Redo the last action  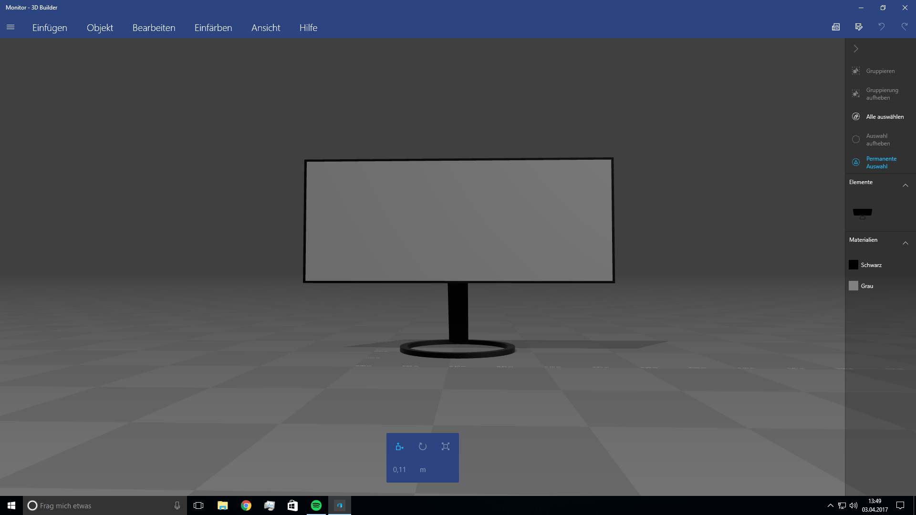pyautogui.click(x=904, y=27)
